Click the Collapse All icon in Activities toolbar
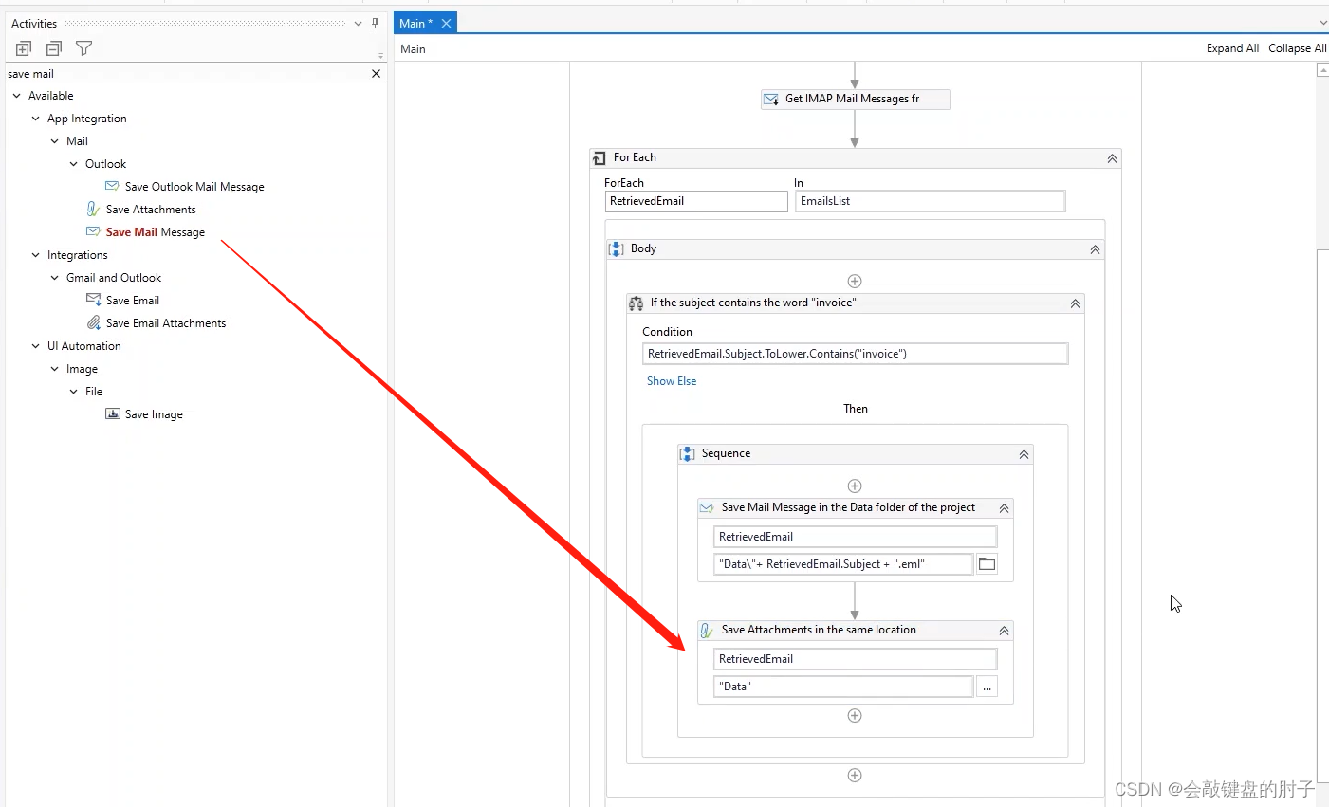The height and width of the screenshot is (807, 1329). pyautogui.click(x=54, y=48)
